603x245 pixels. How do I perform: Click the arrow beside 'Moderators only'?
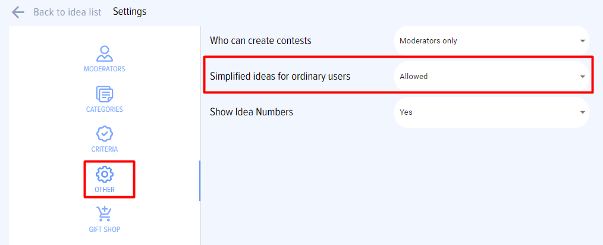pos(582,41)
